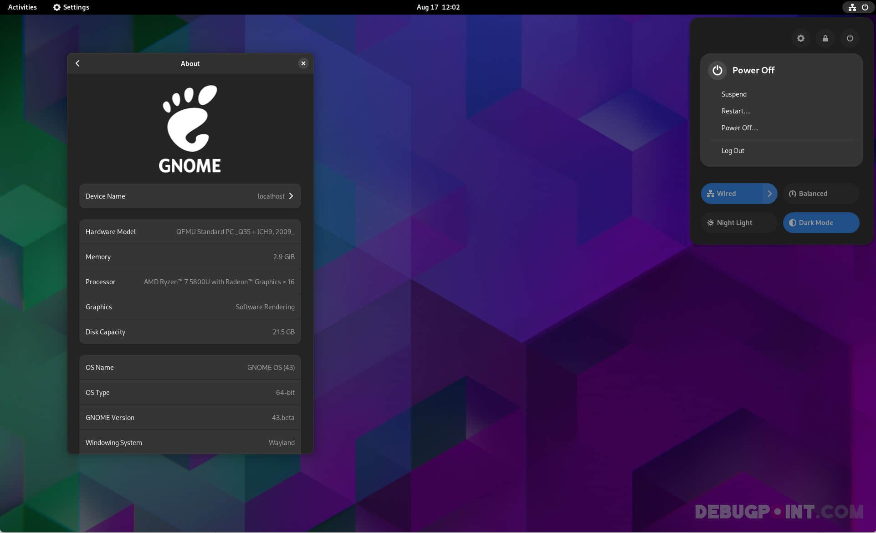Enable Night Light
876x533 pixels.
point(738,223)
